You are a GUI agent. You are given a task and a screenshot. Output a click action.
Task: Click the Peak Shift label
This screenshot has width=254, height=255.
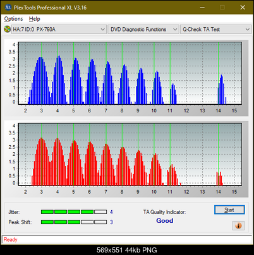(20, 222)
